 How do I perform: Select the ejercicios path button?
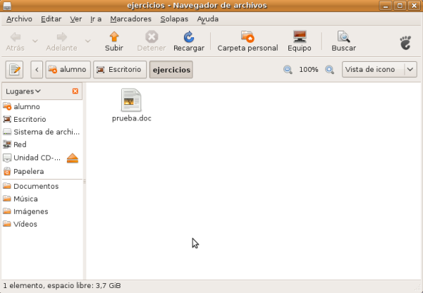pyautogui.click(x=171, y=70)
